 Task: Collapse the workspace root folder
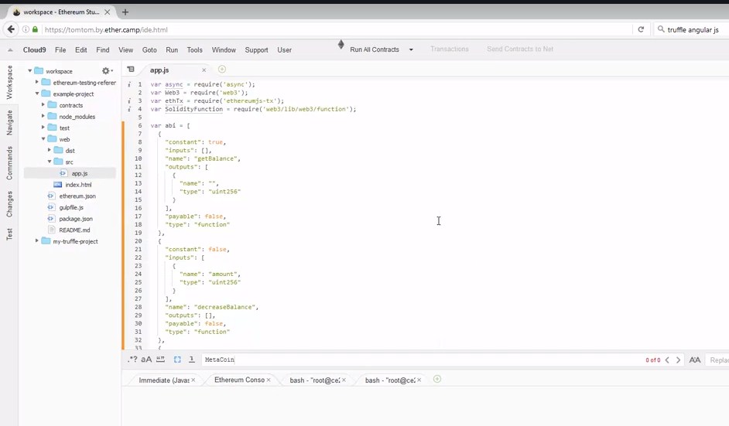[x=30, y=70]
